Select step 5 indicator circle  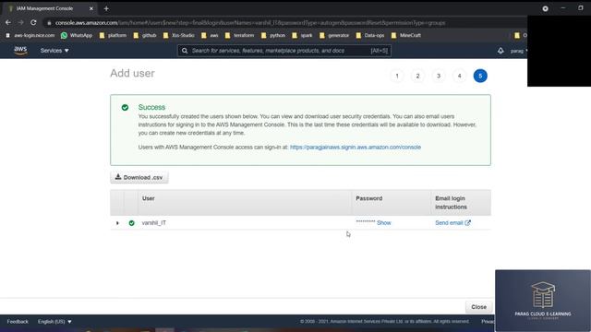480,76
